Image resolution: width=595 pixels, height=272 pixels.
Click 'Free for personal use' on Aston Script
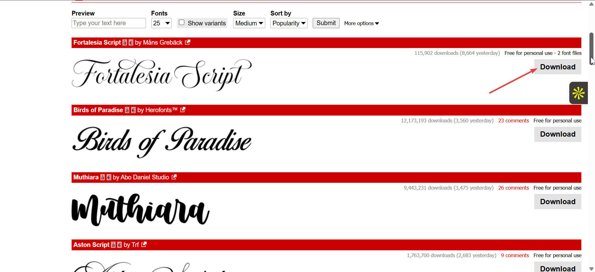[558, 255]
